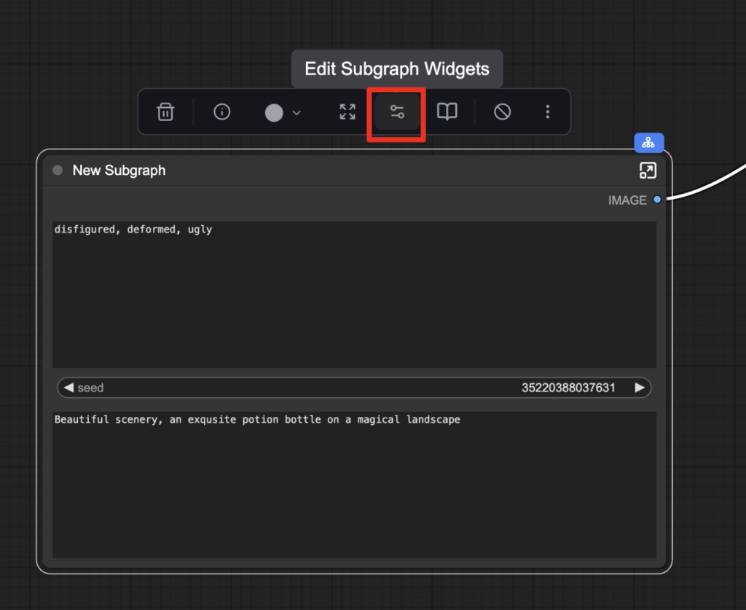Viewport: 746px width, 610px height.
Task: Click the IMAGE output port dot
Action: click(657, 200)
